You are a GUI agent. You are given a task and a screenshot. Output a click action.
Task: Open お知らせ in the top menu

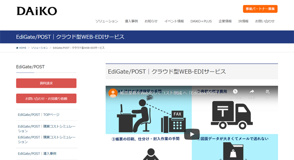(x=151, y=21)
